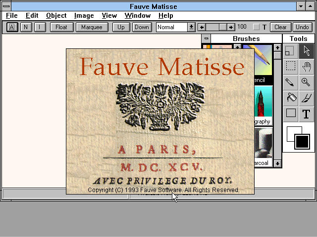Open the File menu
Viewport: 317px width, 237px height.
pyautogui.click(x=12, y=15)
